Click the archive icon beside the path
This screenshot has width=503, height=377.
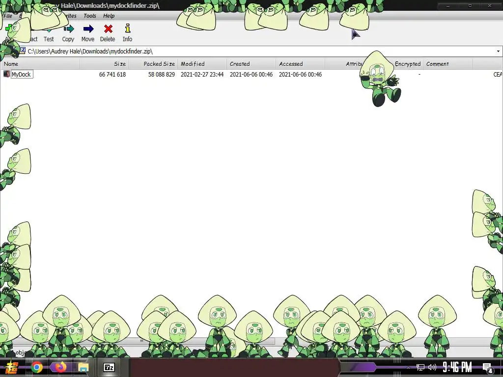click(23, 51)
